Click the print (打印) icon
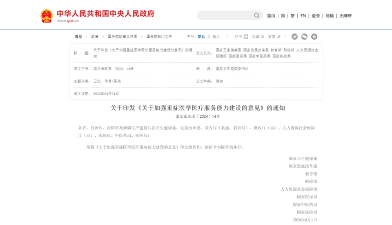 (x=246, y=36)
